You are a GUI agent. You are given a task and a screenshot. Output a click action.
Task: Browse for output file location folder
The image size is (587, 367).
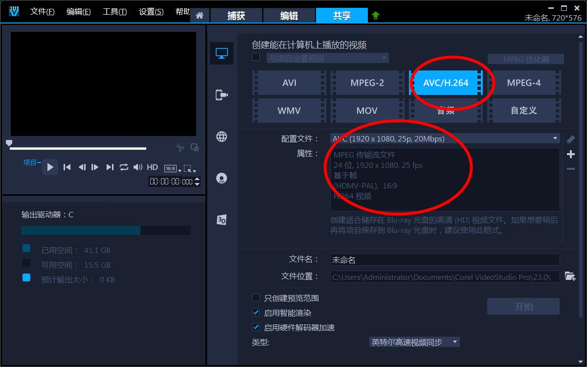(x=570, y=276)
